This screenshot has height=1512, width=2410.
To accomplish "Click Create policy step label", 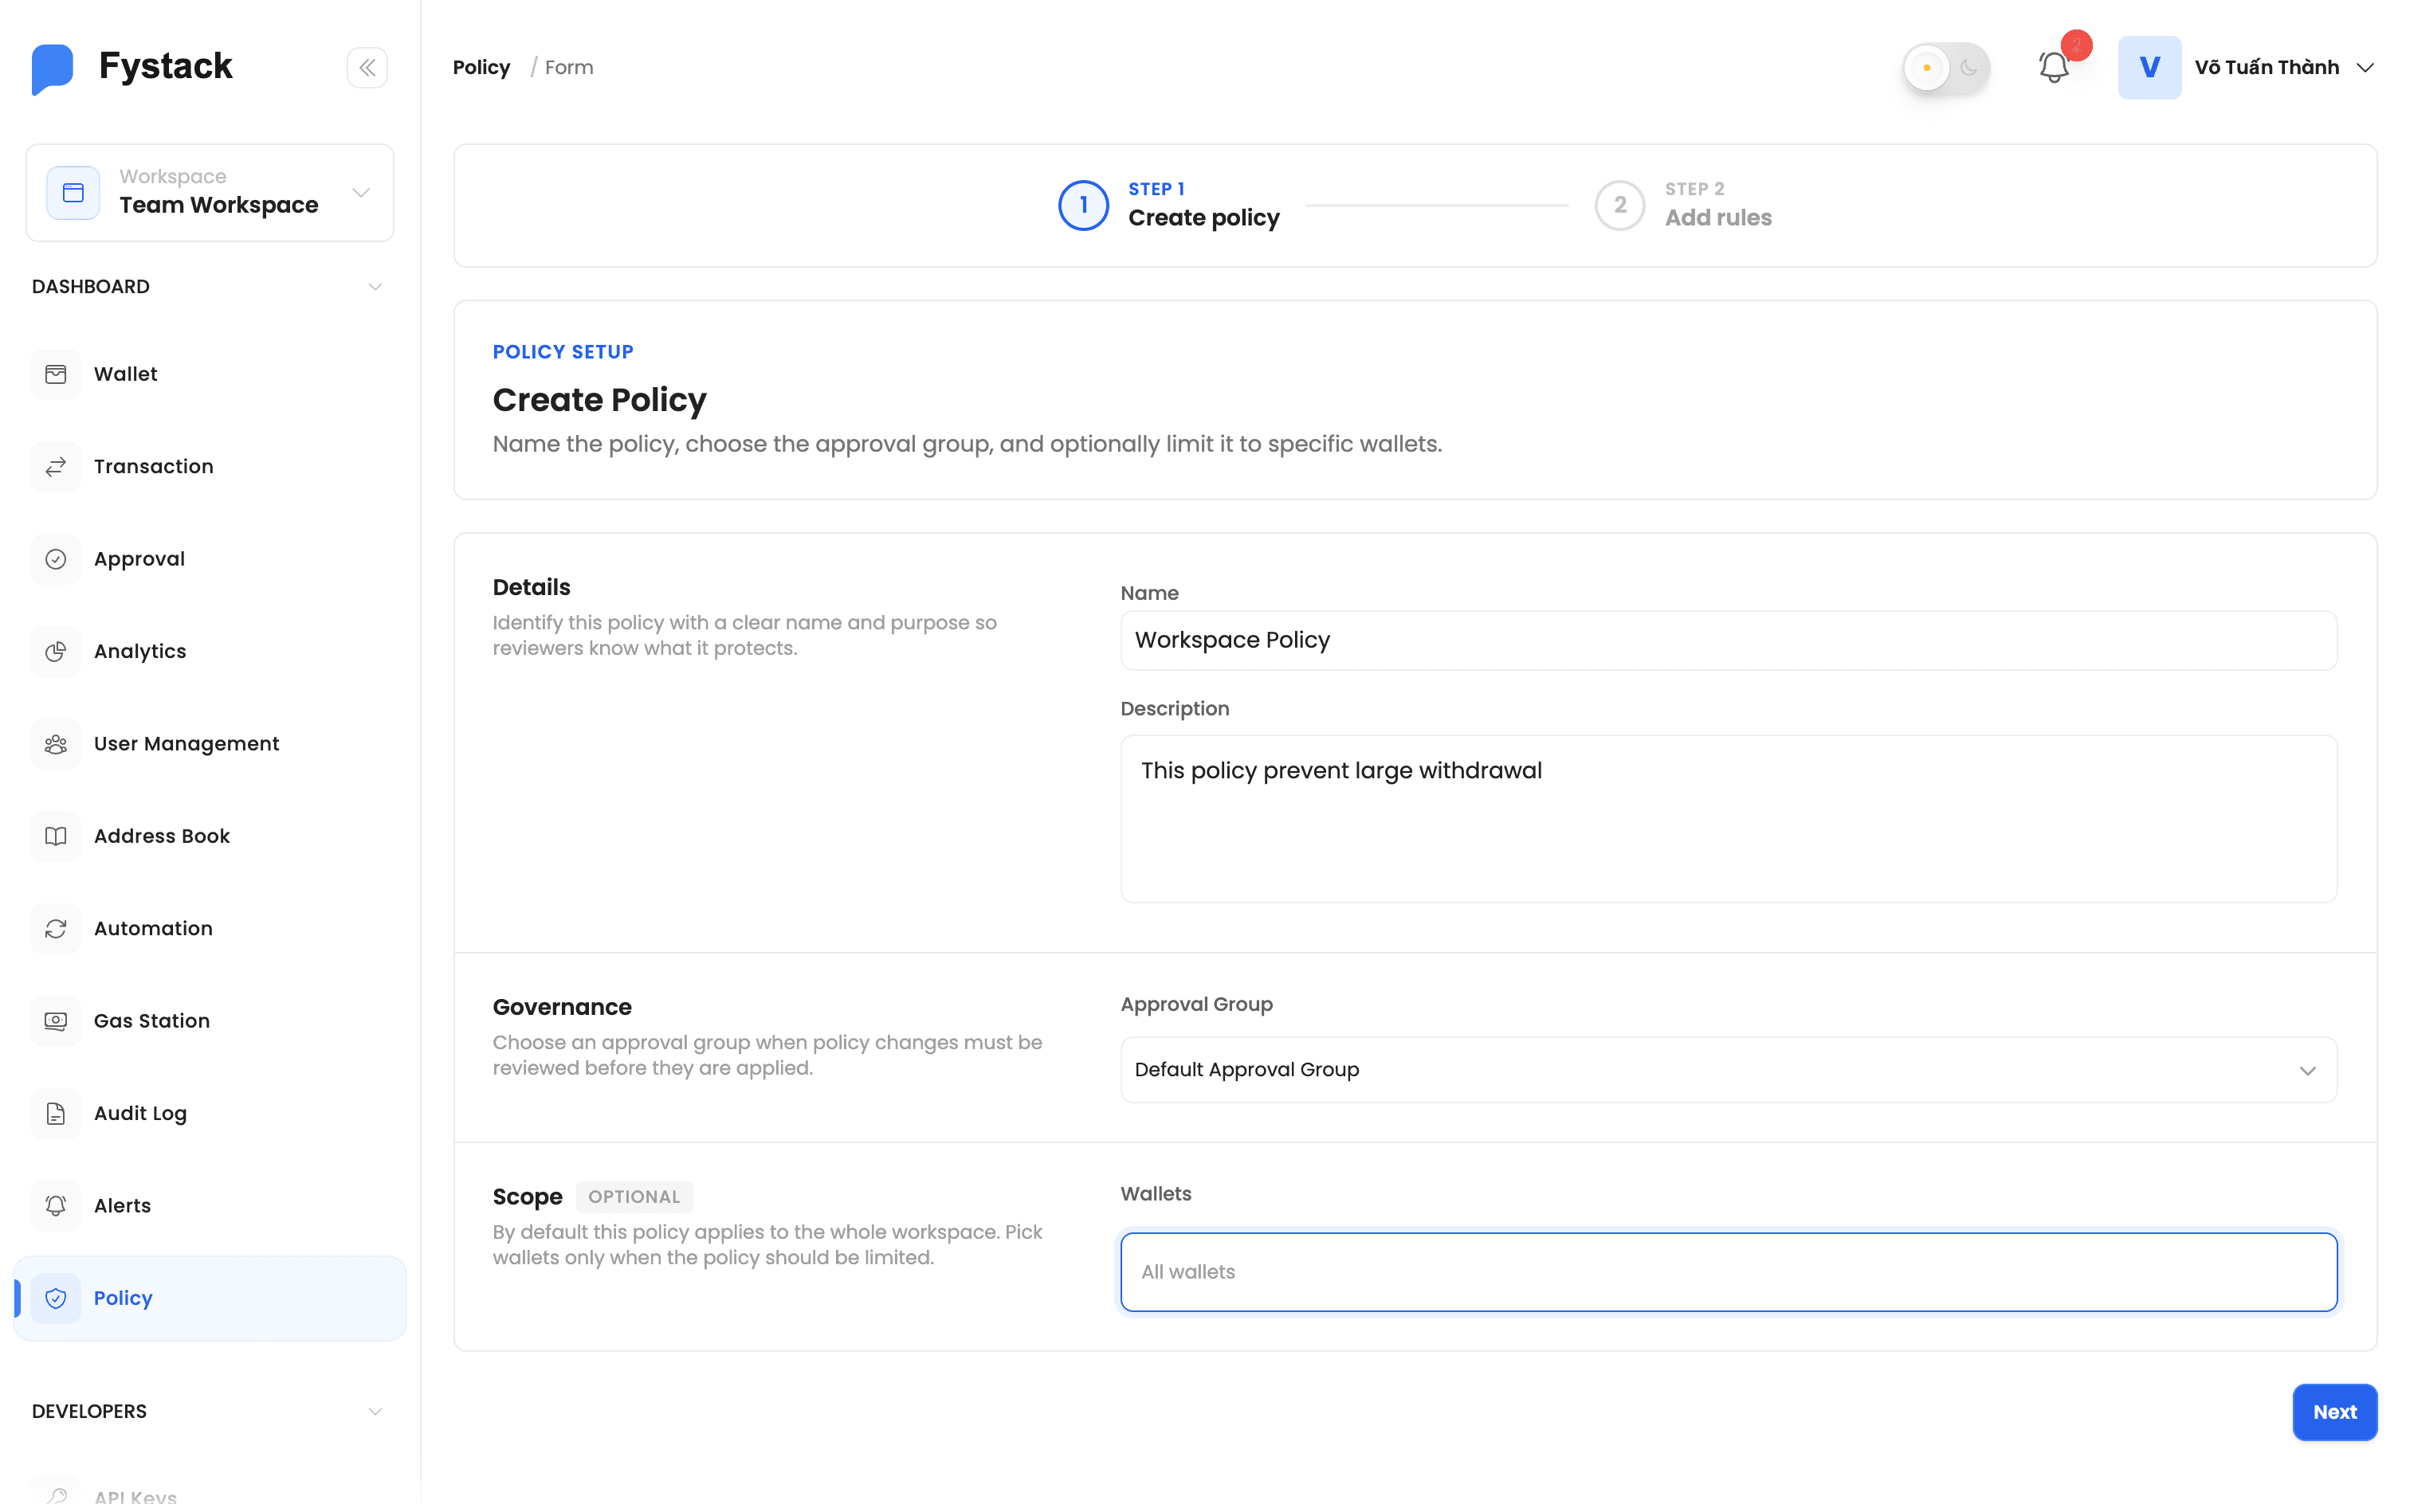I will point(1203,218).
